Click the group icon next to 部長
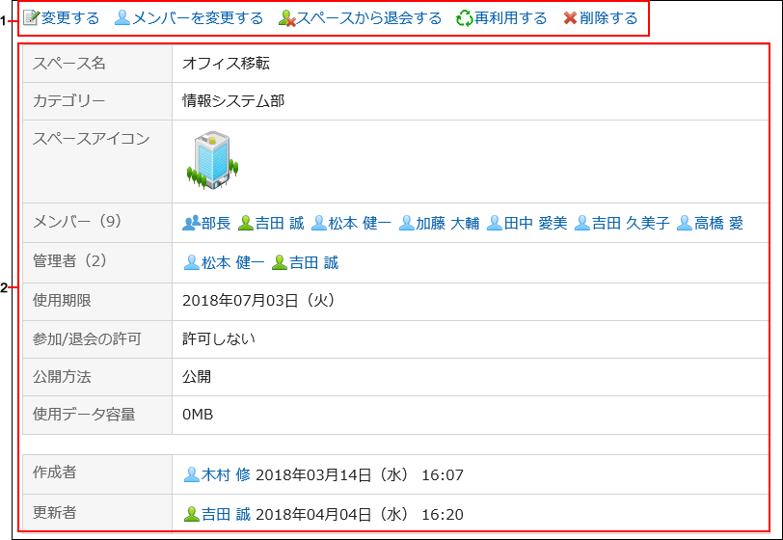 pyautogui.click(x=191, y=223)
